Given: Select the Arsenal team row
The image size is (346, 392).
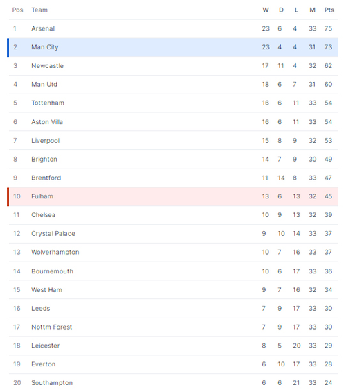Looking at the screenshot, I should (x=174, y=28).
